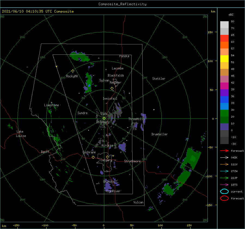The image size is (245, 229).
Task: Click the red forecast ellipse icon
Action: (224, 198)
